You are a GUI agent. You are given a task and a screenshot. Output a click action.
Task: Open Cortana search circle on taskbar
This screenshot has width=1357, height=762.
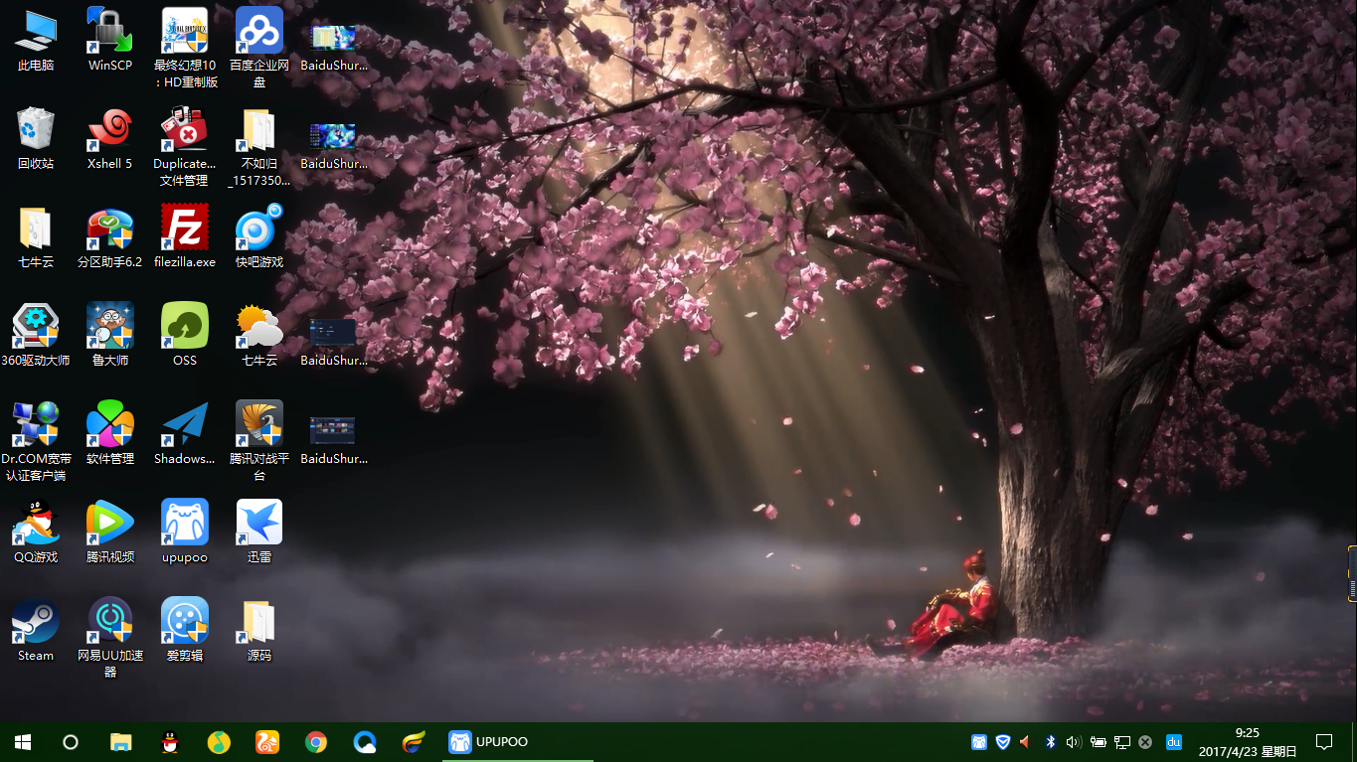click(x=71, y=742)
